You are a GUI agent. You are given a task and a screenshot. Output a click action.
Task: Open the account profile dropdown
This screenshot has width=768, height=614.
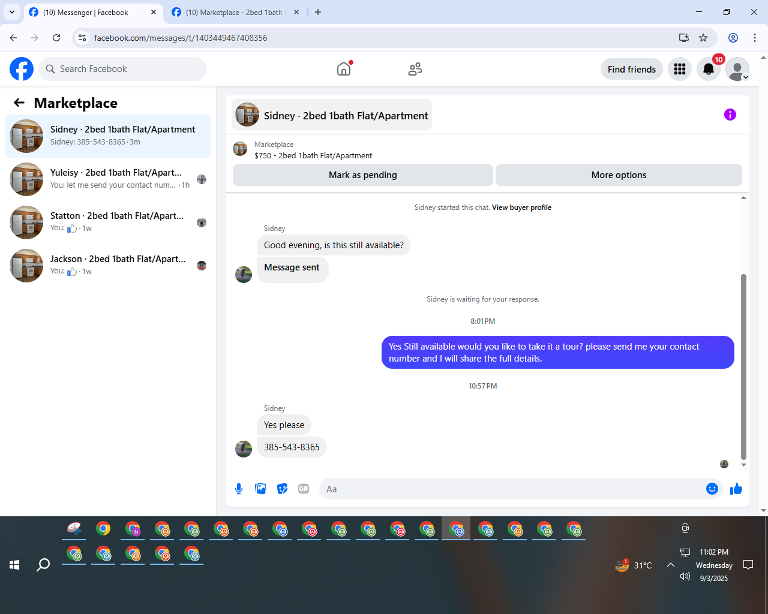tap(737, 69)
